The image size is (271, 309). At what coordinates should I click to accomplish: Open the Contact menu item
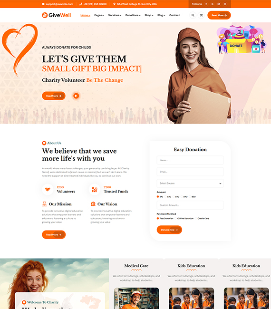[174, 15]
